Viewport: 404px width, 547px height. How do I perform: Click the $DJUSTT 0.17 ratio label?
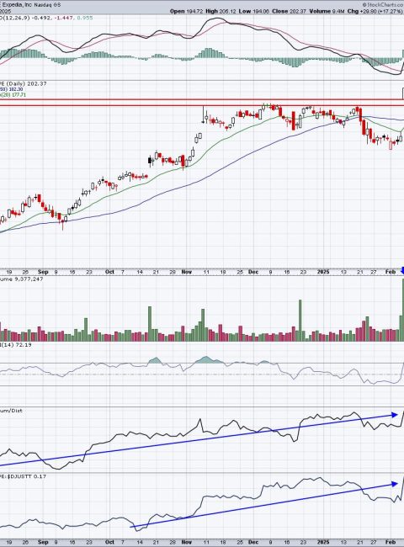[x=27, y=476]
